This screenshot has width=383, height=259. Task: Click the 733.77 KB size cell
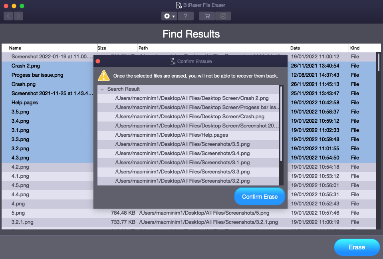pyautogui.click(x=123, y=222)
